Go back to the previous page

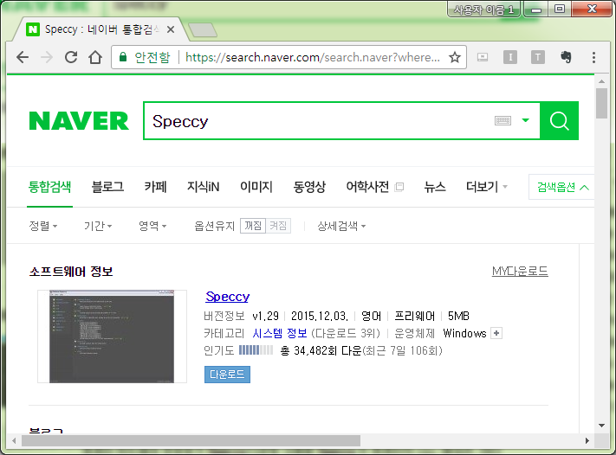point(23,58)
